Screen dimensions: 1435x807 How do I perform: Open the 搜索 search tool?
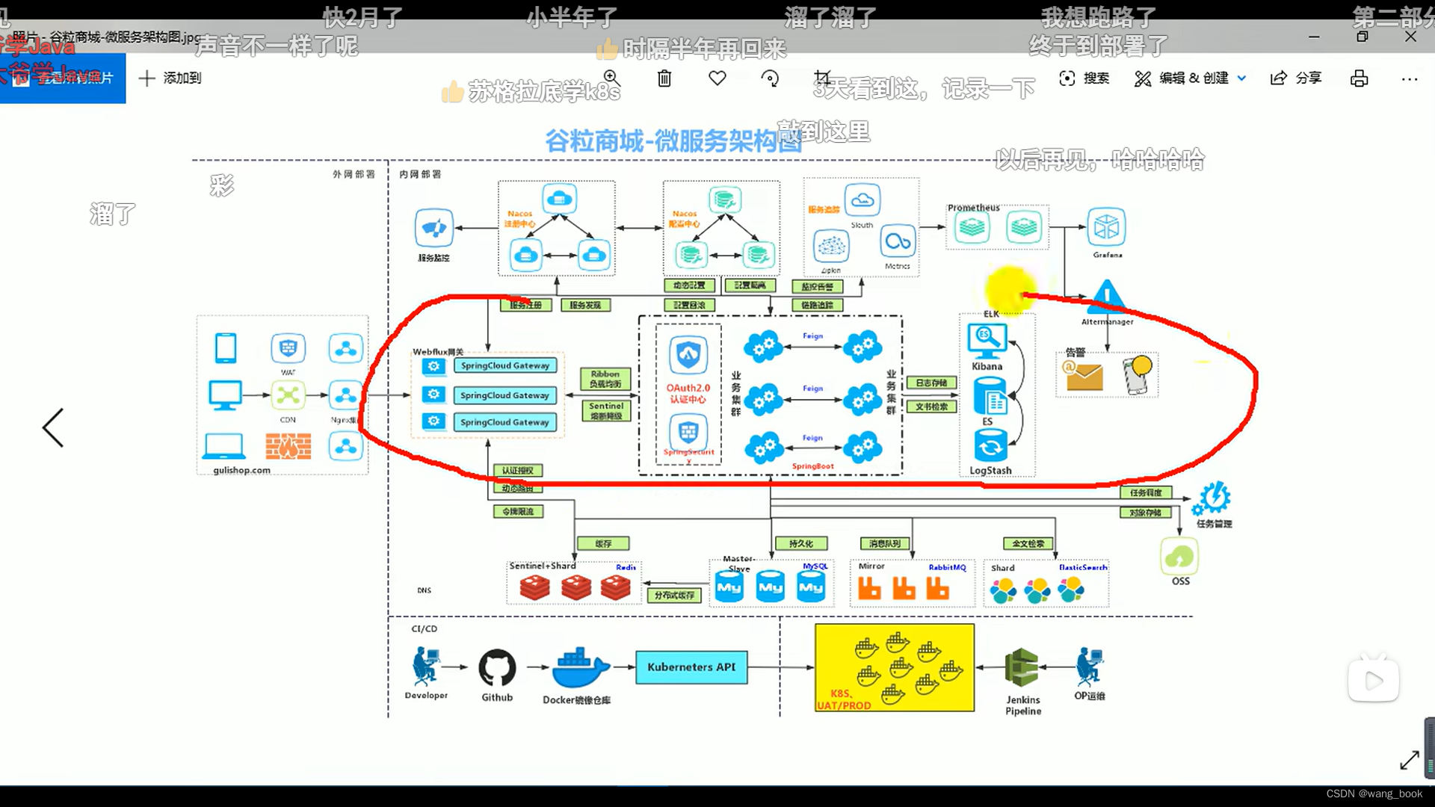pos(1084,78)
